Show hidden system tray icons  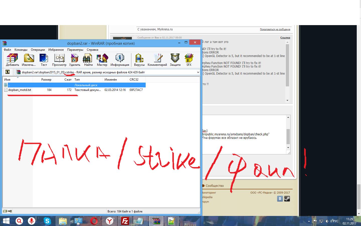[309, 221]
